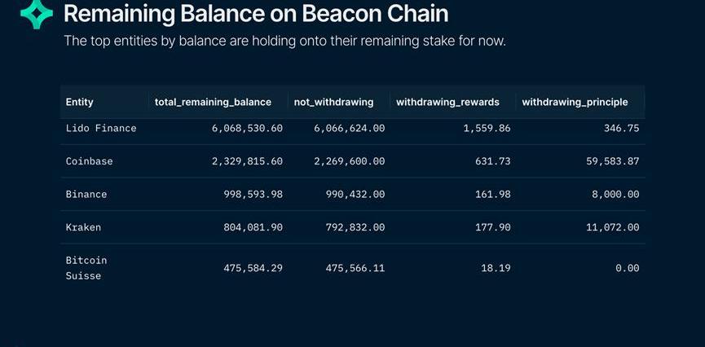
Task: Click the Binance entity name
Action: [x=86, y=195]
